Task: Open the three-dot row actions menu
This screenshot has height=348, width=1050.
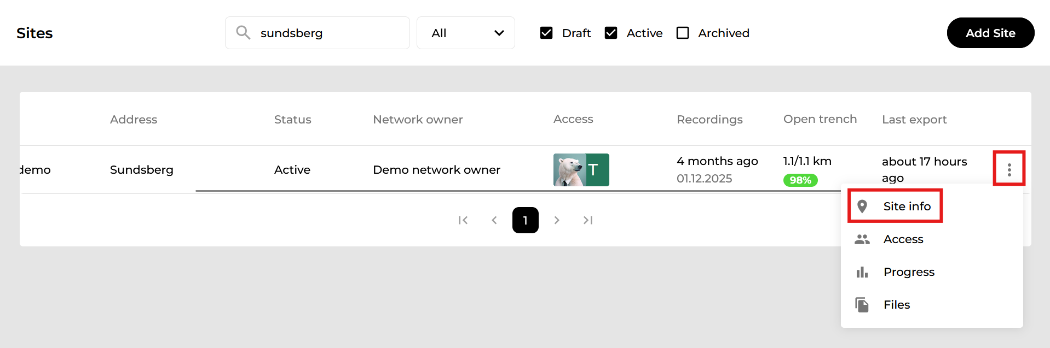Action: 1009,170
